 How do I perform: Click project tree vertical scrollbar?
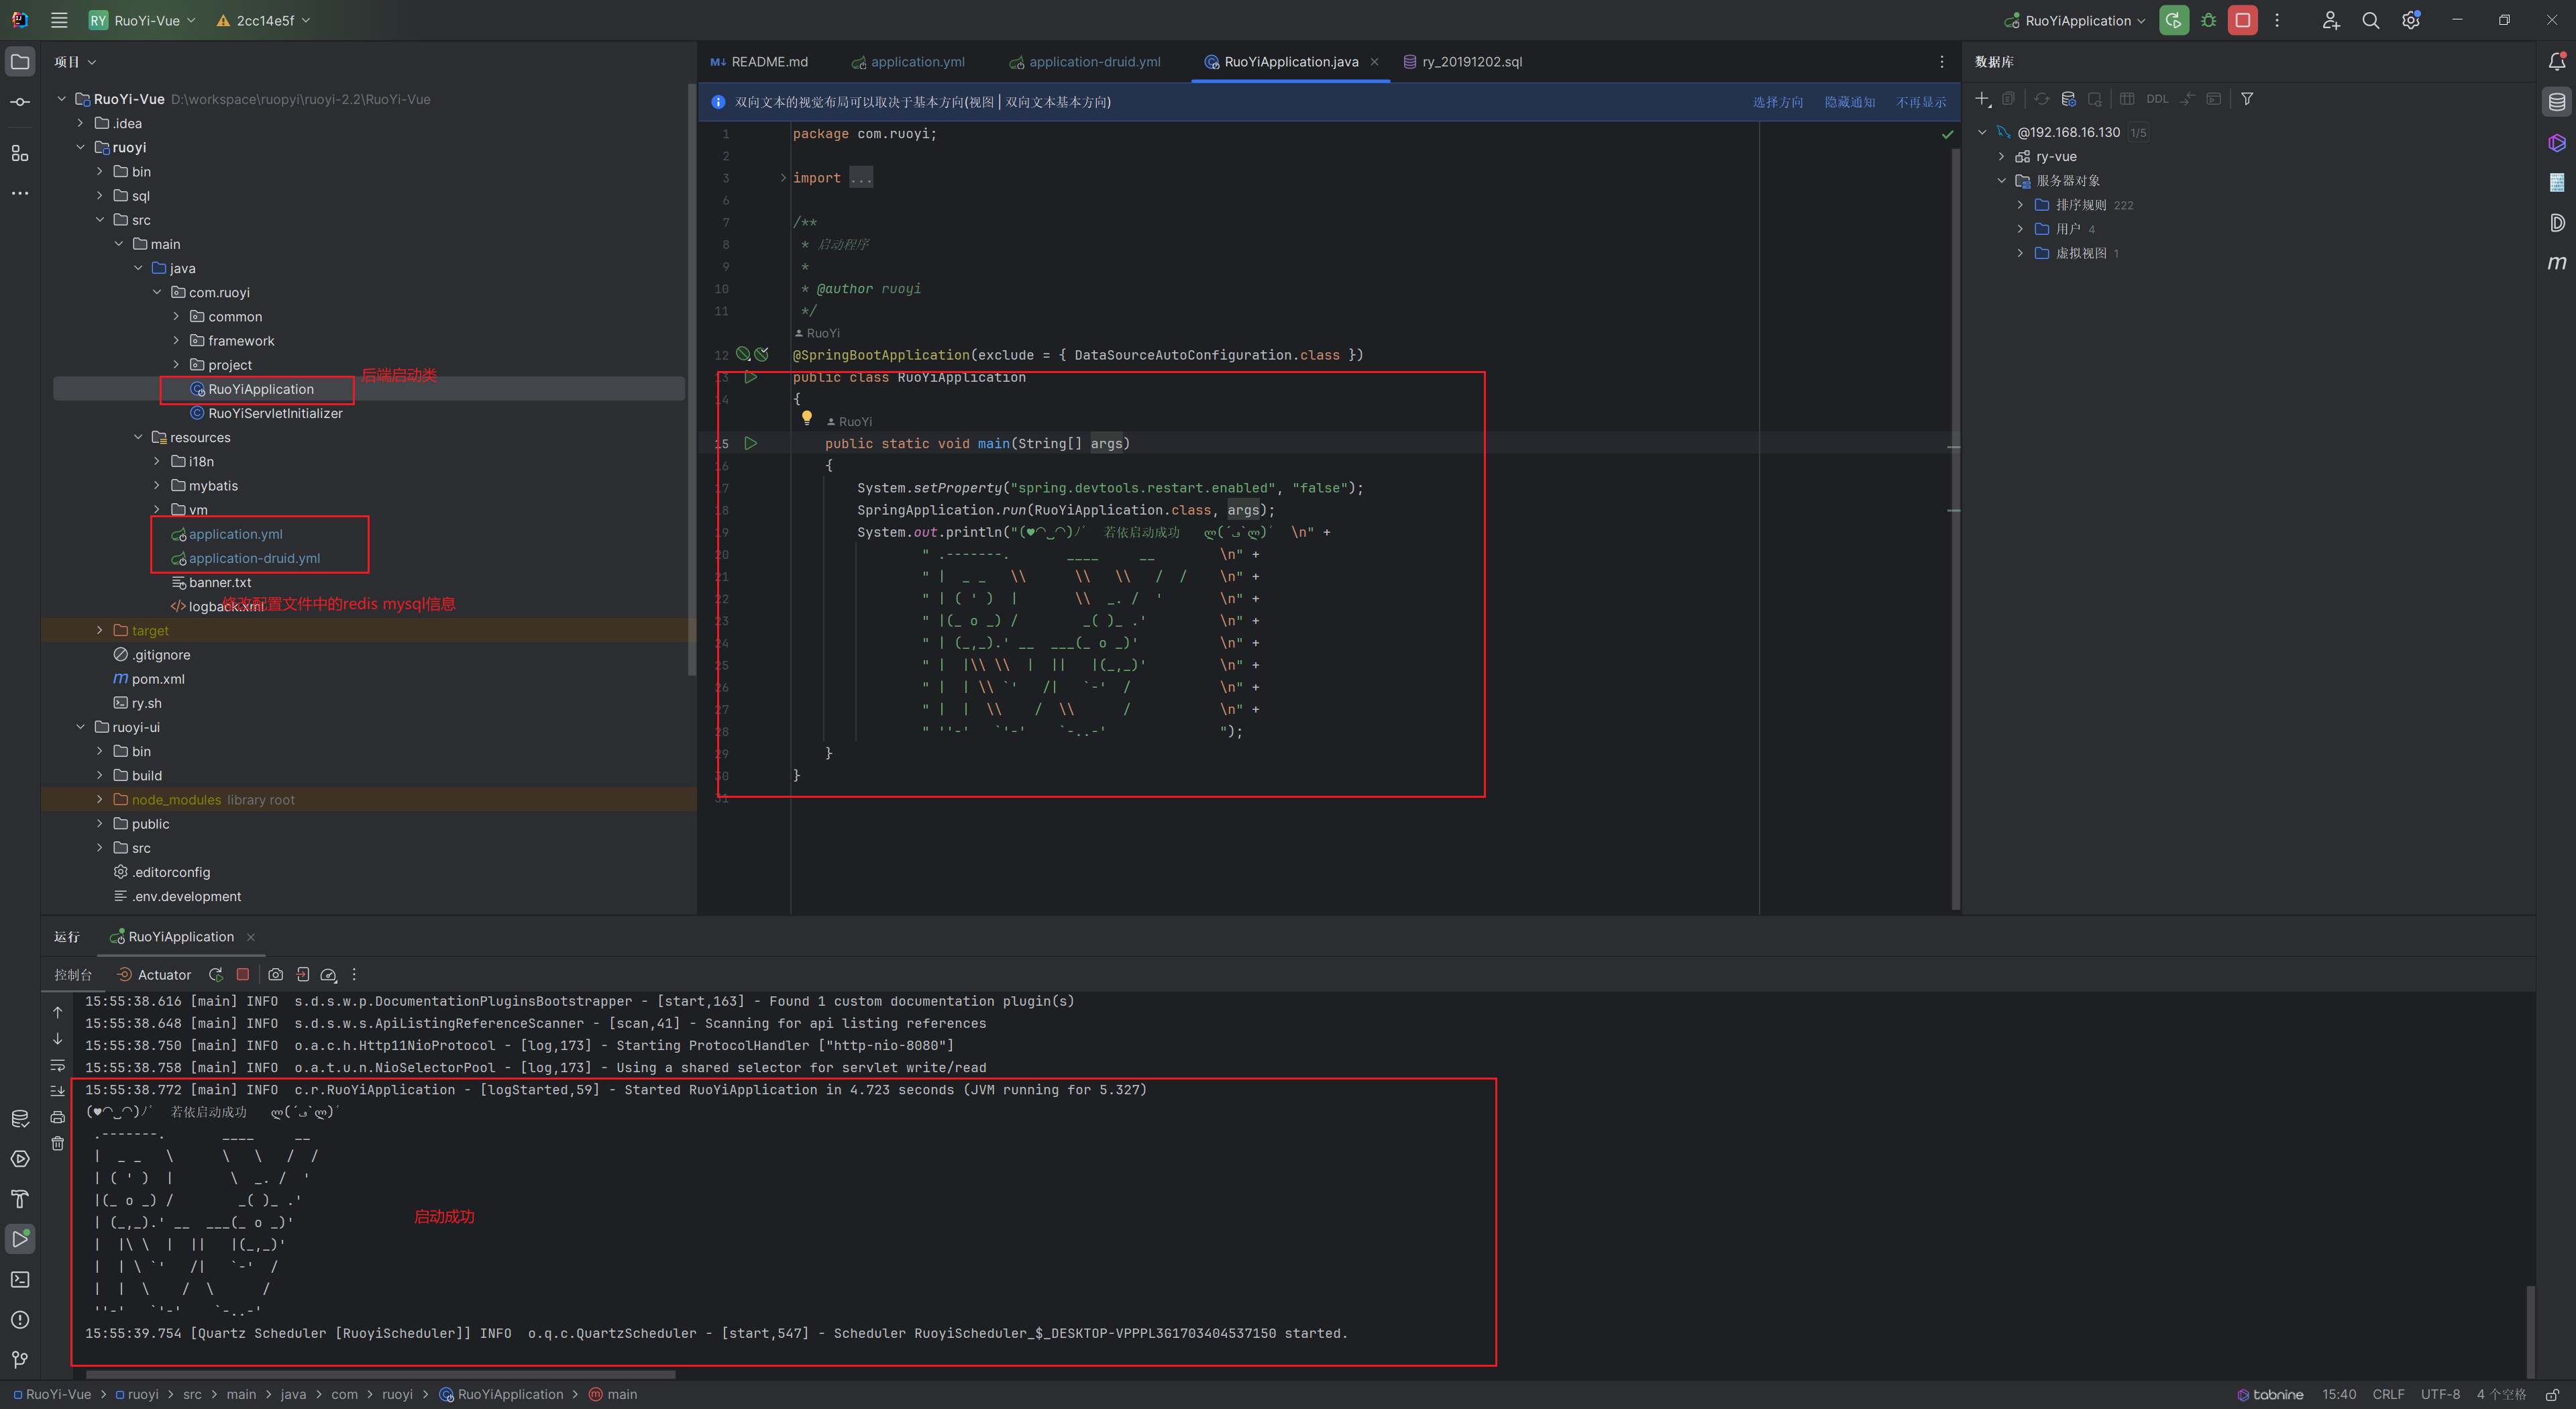[x=691, y=380]
